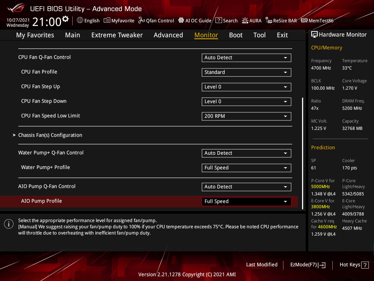Screen dimensions: 374x281
Task: Launch MemTest86 icon
Action: (304, 20)
